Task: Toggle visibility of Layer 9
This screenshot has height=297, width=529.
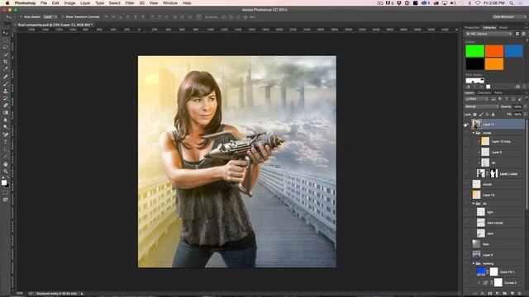Action: coord(467,152)
